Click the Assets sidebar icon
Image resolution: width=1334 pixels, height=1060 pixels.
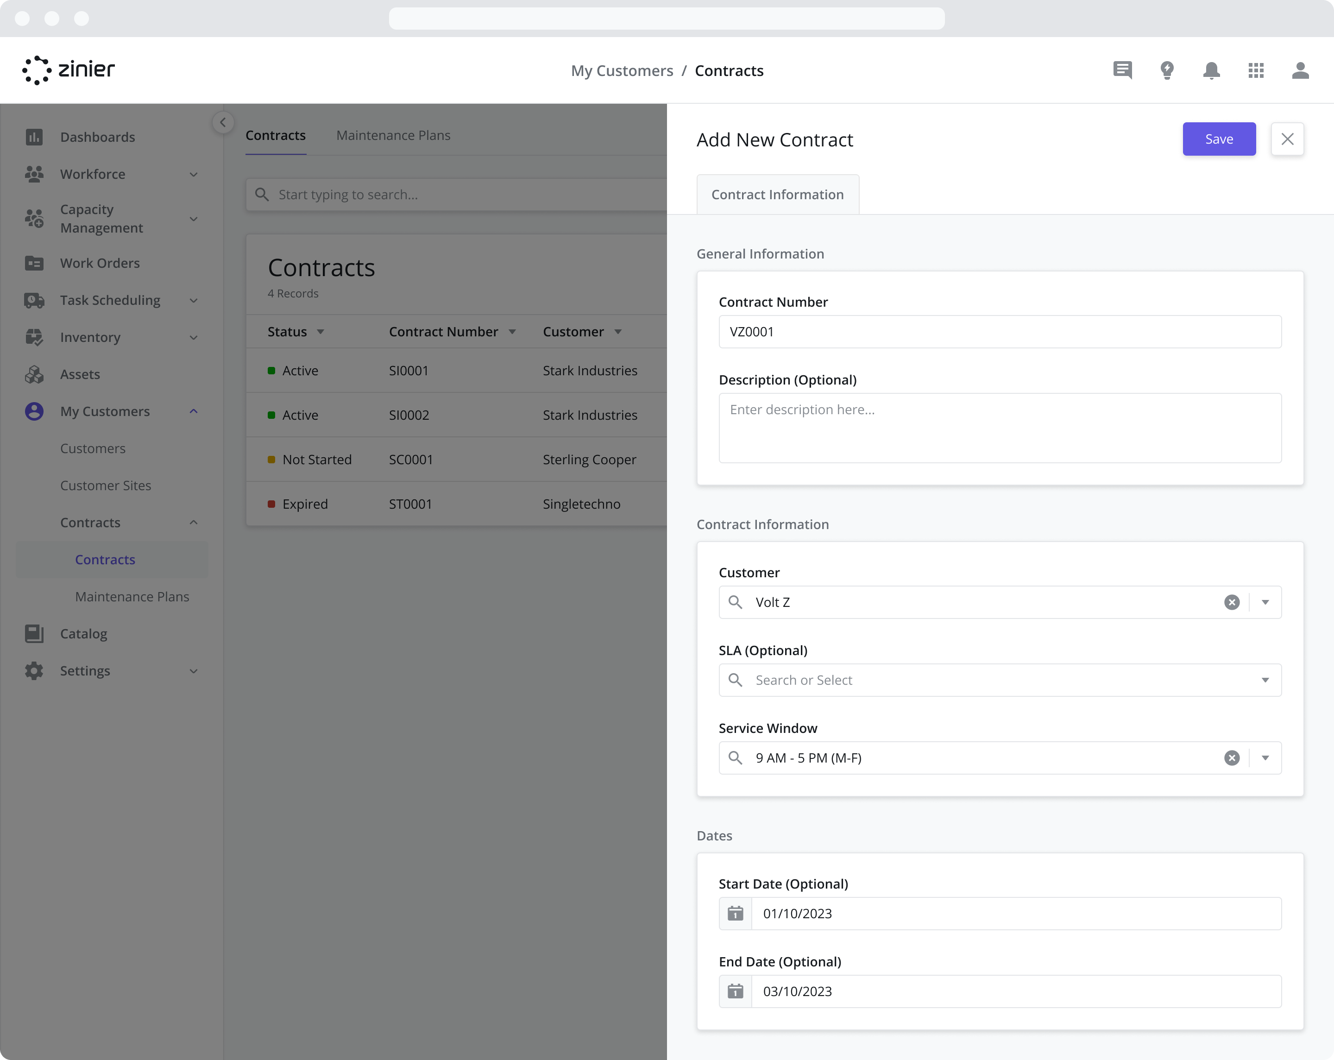pyautogui.click(x=34, y=374)
